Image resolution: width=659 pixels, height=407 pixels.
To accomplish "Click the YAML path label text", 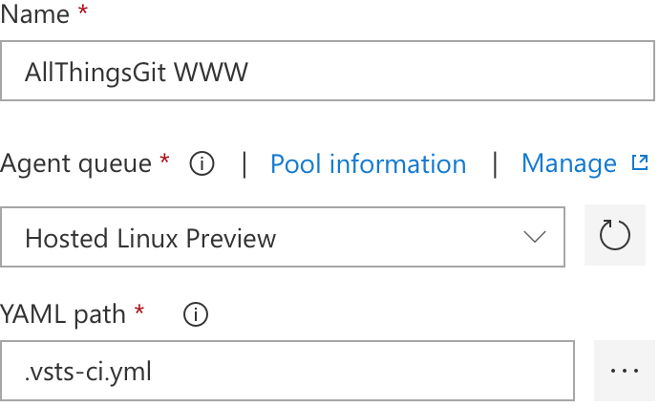I will [63, 314].
